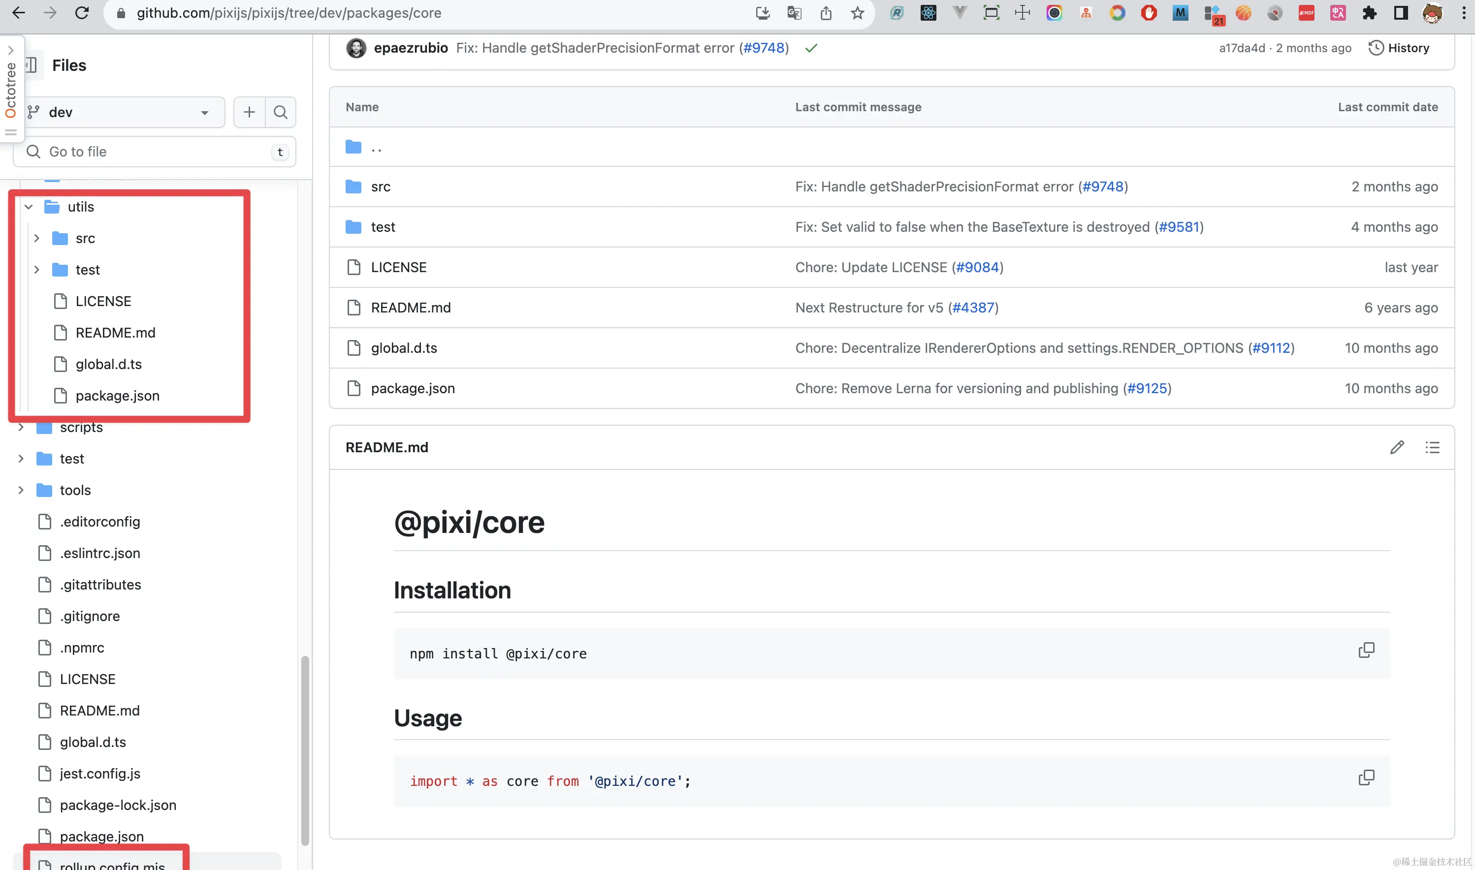Select .eslintrc.json in the file tree

[100, 554]
